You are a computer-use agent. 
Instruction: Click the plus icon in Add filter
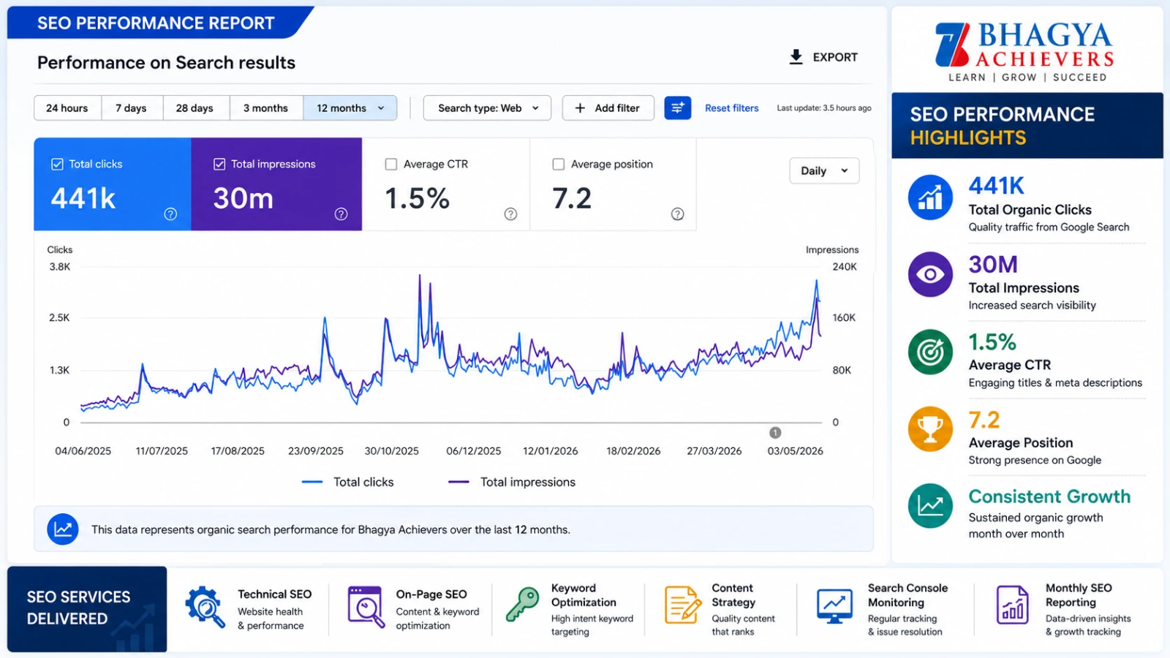tap(580, 108)
